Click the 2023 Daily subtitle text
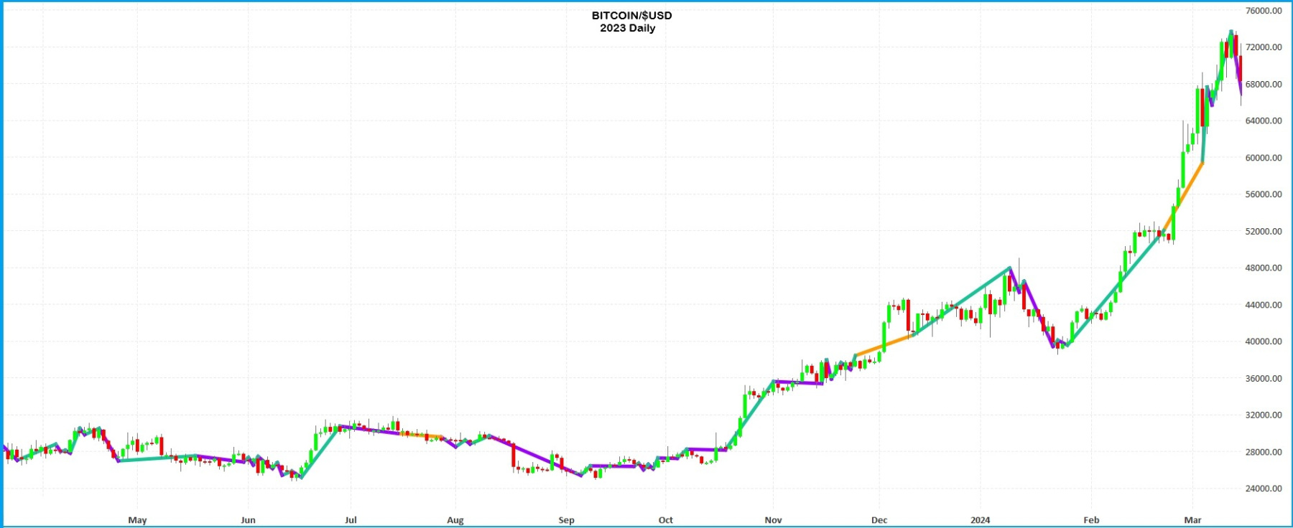 pyautogui.click(x=627, y=28)
